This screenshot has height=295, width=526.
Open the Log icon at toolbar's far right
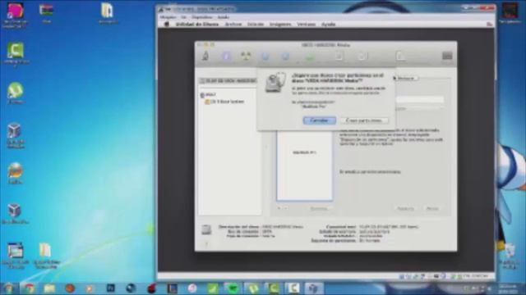coord(447,56)
